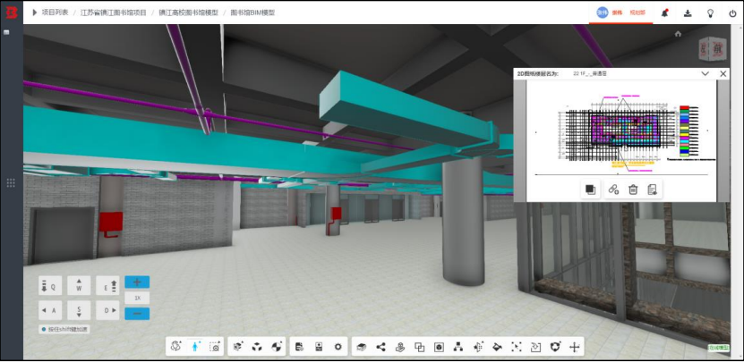Viewport: 744px width, 362px height.
Task: Increase walk speed with the blue plus button
Action: tap(137, 282)
